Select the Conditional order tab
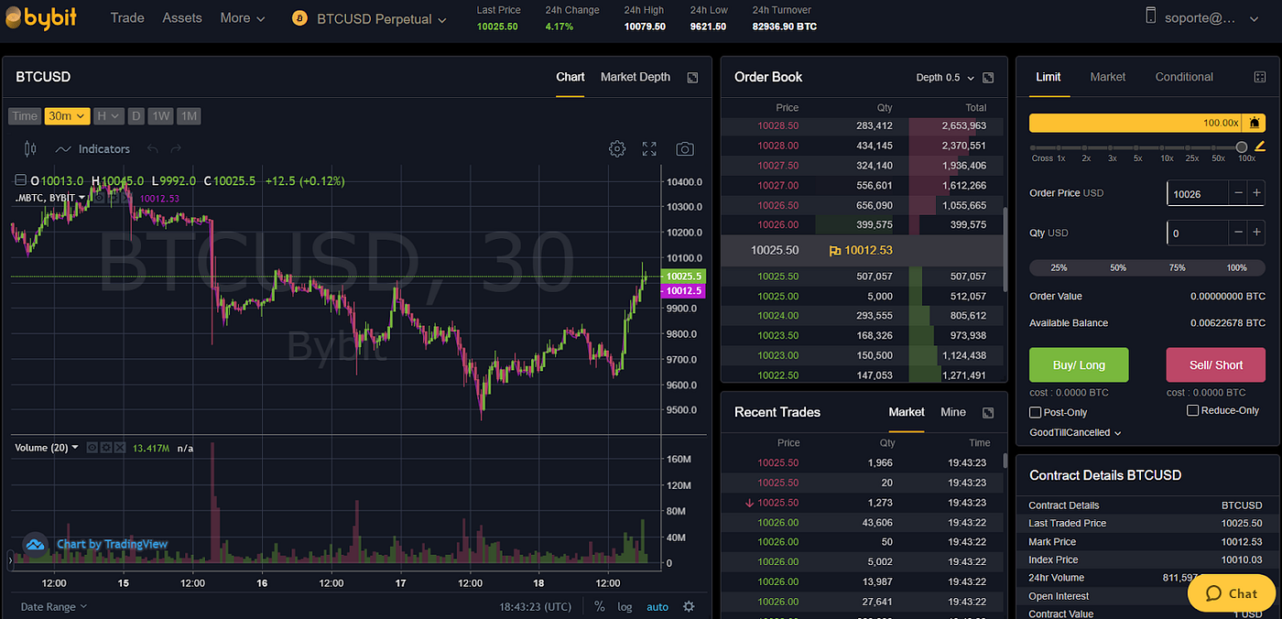 tap(1183, 77)
